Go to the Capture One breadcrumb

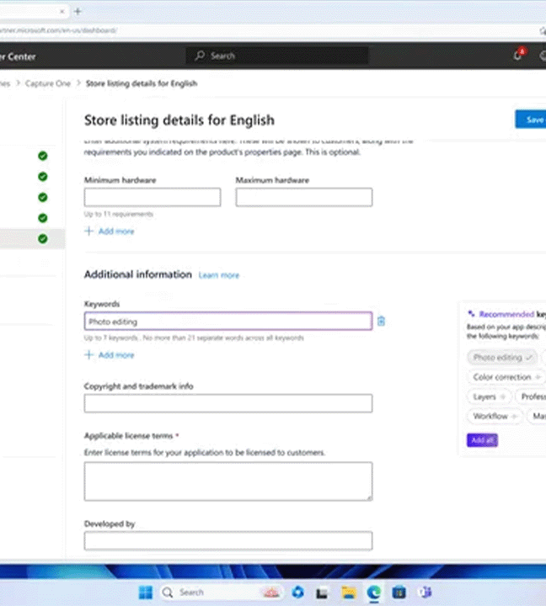coord(47,83)
